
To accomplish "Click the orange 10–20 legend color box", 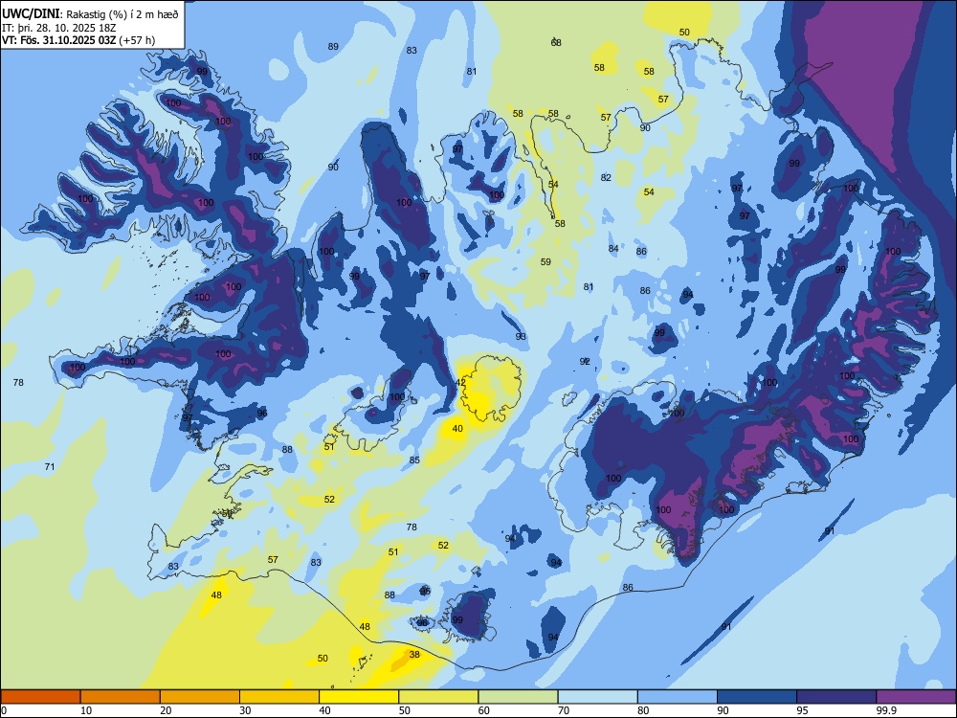I will tap(121, 697).
